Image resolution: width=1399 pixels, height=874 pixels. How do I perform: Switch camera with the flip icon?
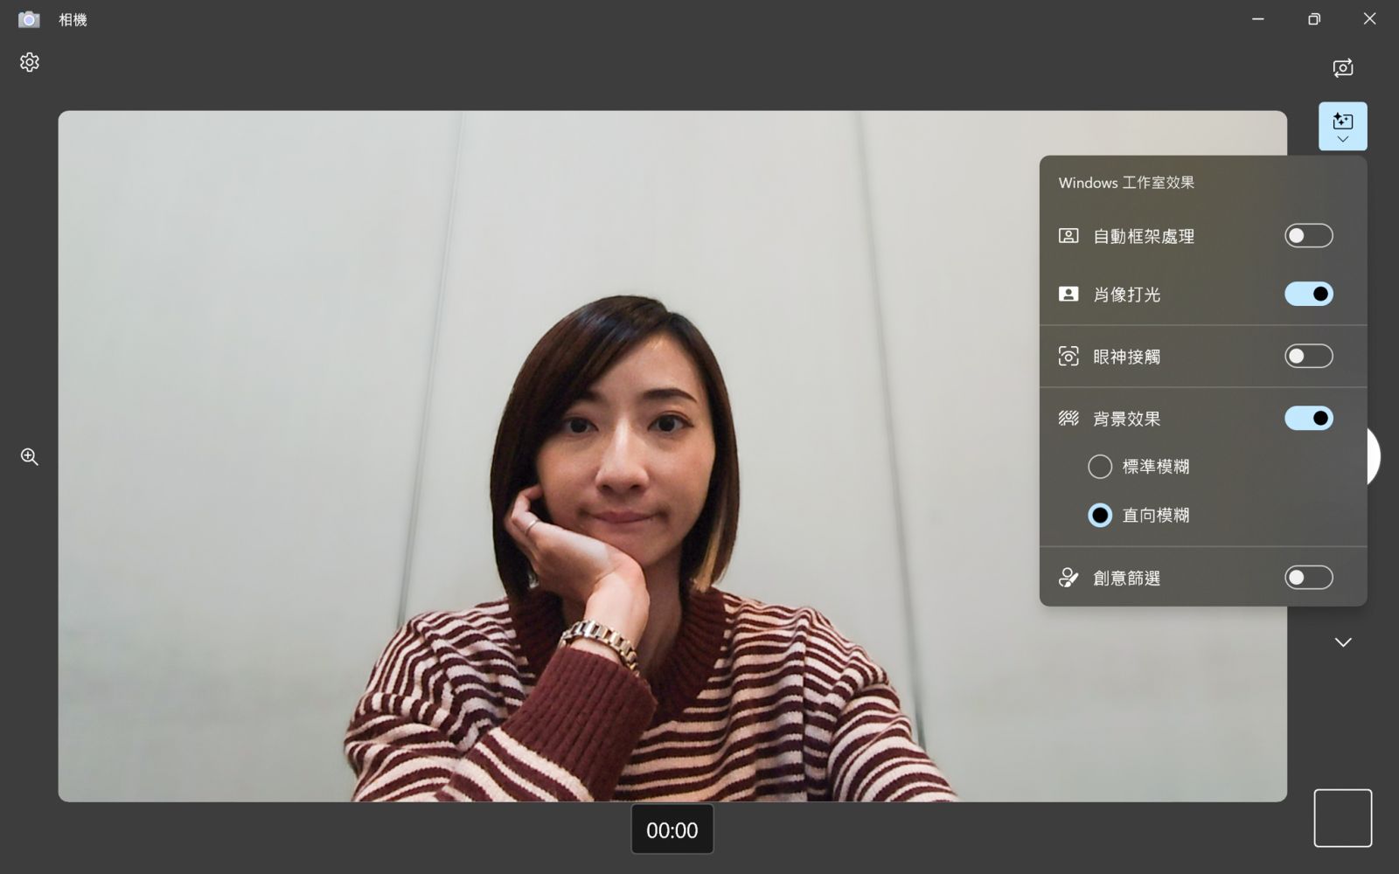click(1343, 67)
